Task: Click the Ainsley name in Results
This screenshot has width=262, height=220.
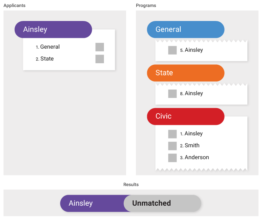Action: click(81, 203)
